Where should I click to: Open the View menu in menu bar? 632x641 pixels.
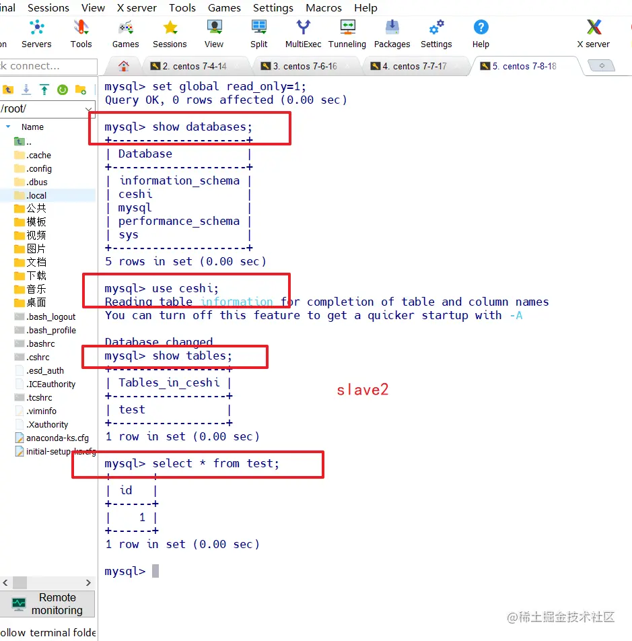tap(93, 8)
